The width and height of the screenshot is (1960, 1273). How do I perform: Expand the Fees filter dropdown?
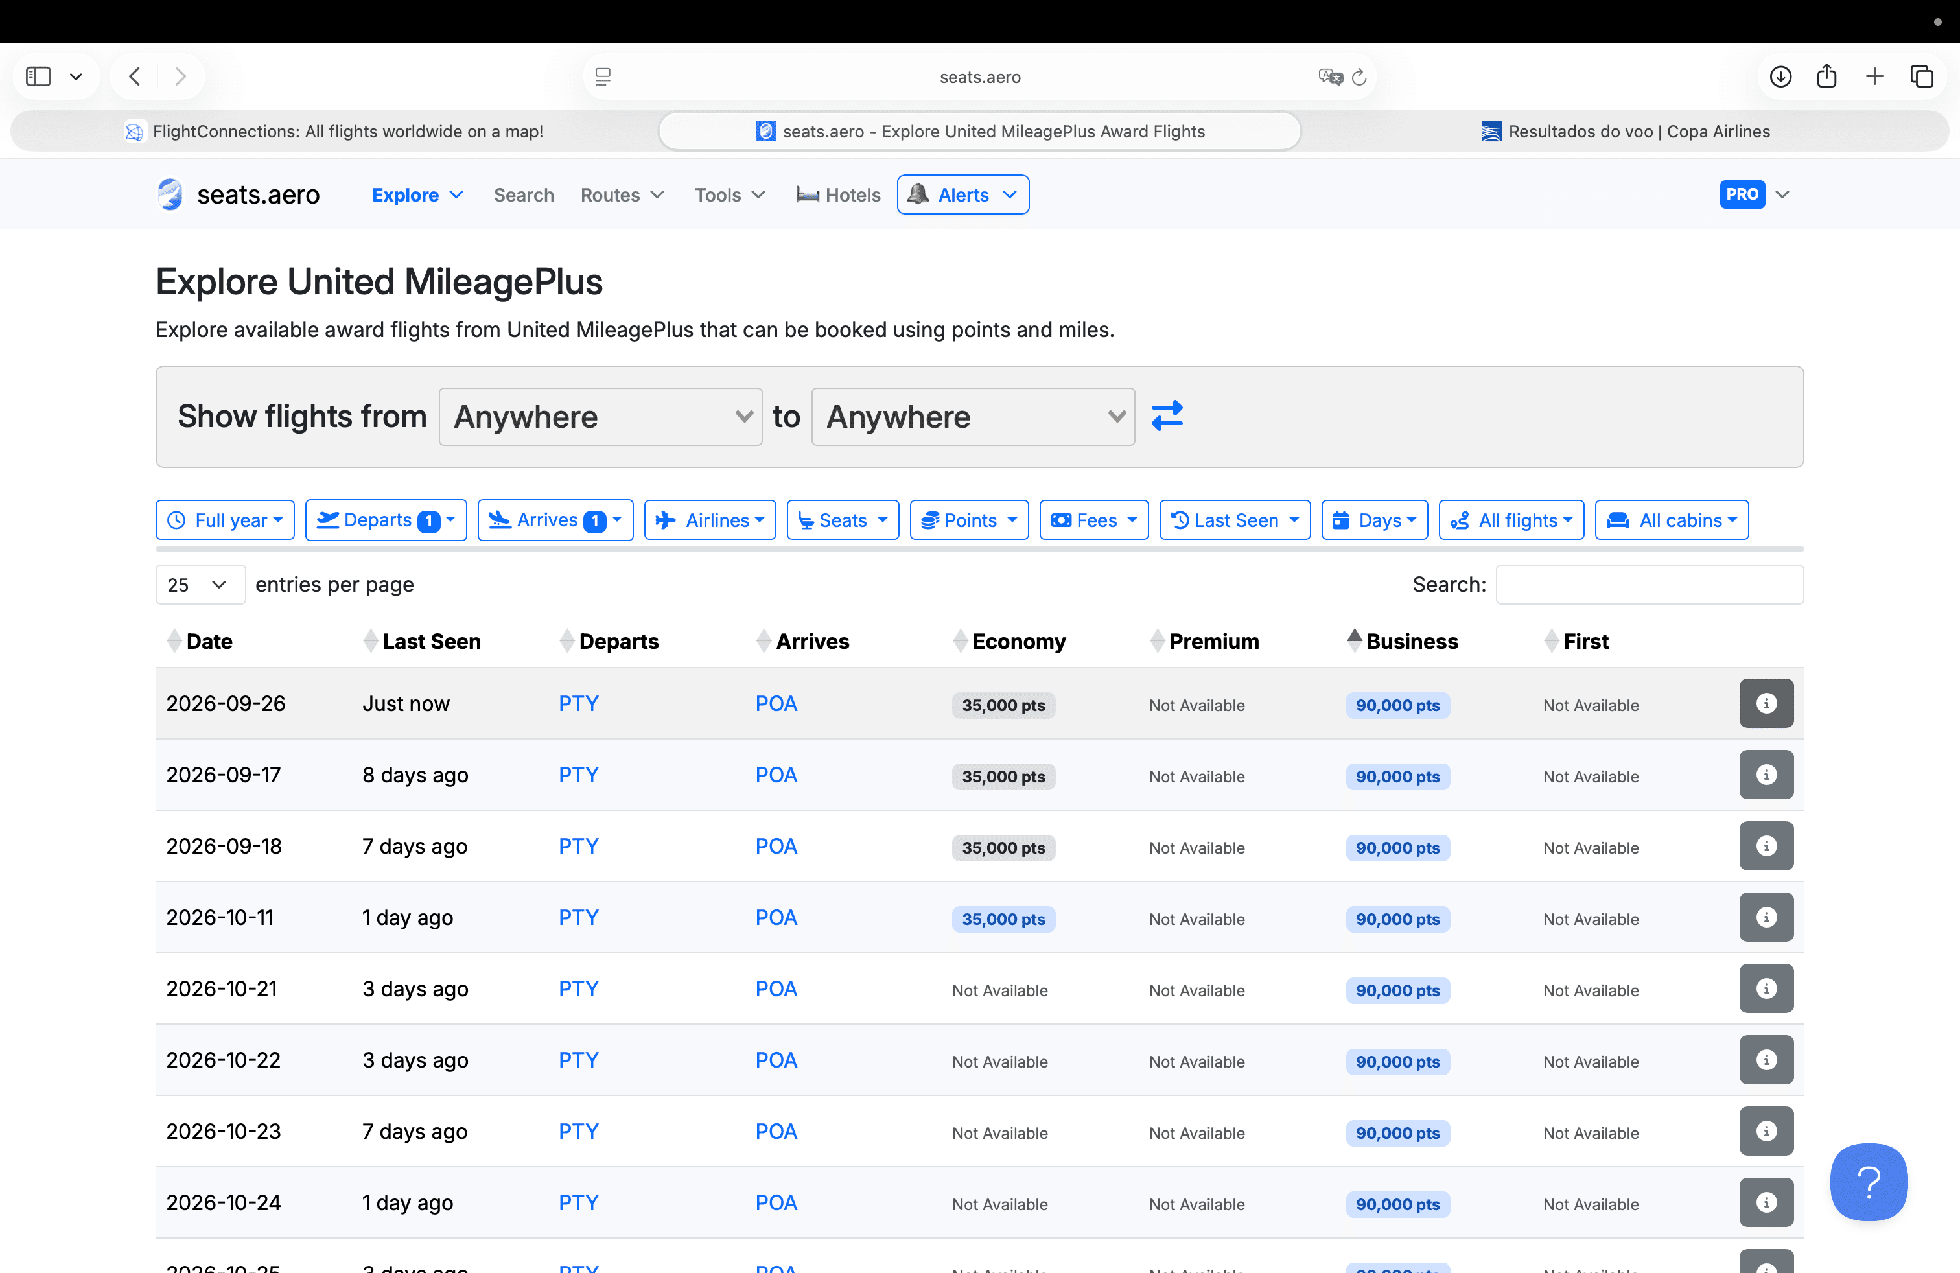point(1093,520)
